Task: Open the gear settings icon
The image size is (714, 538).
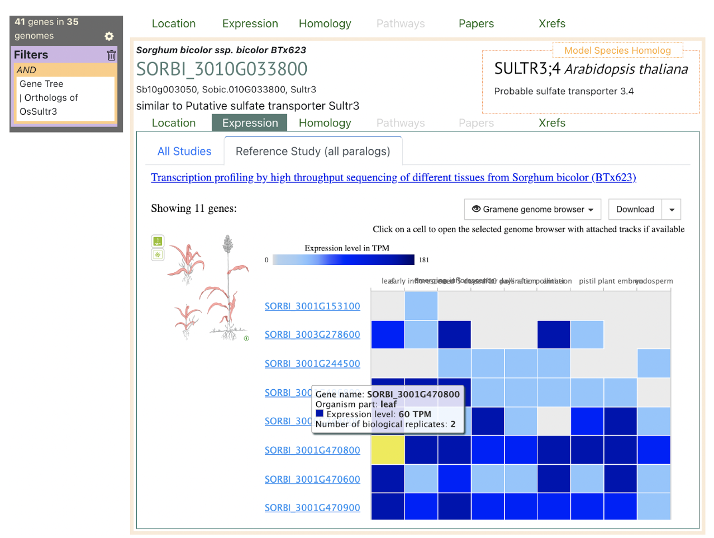Action: 109,36
